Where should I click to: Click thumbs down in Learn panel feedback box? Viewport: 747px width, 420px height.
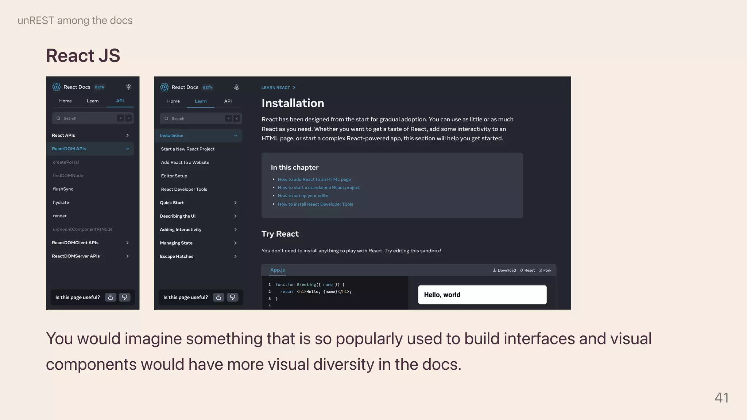tap(232, 297)
